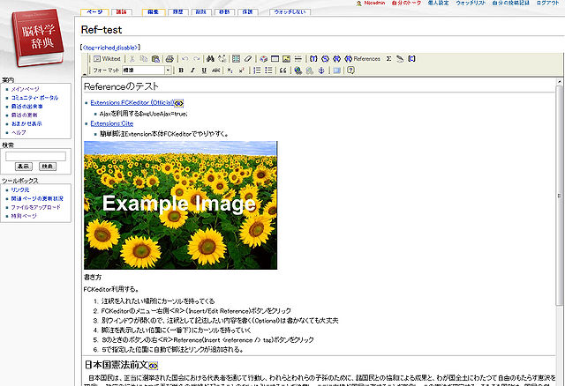Viewport: 565px width, 386px height.
Task: Click the Print icon in editor toolbar
Action: (169, 58)
